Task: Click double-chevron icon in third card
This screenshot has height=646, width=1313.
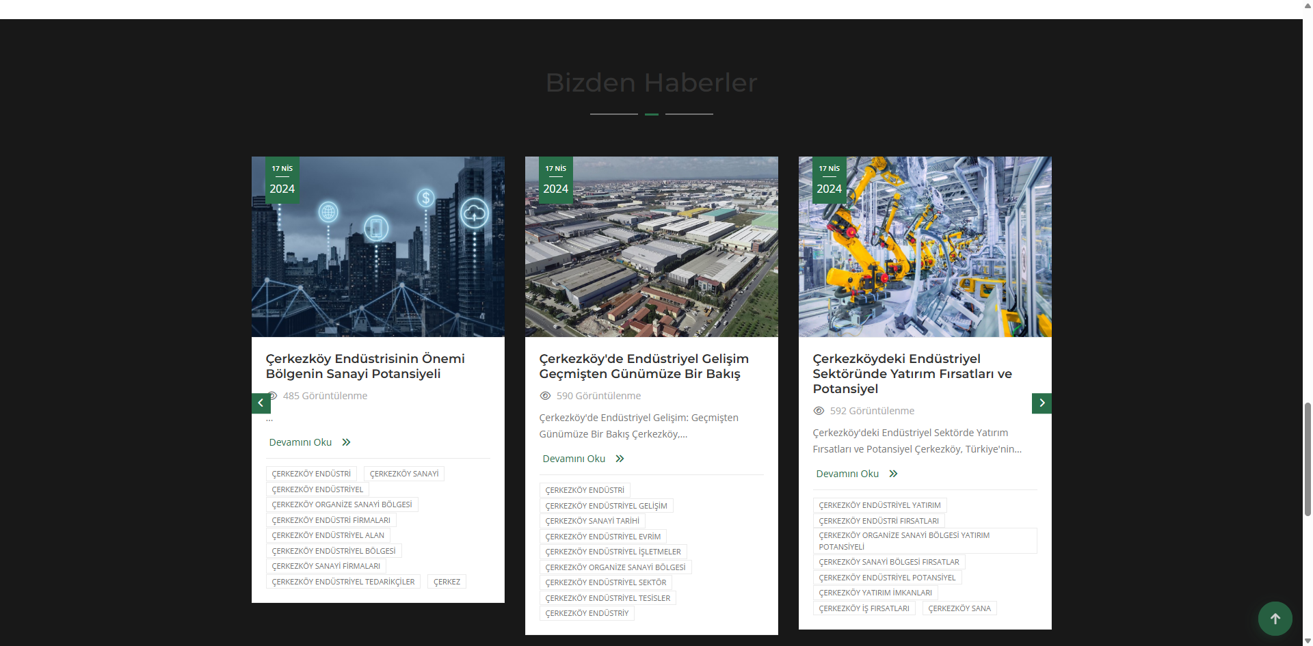Action: [x=893, y=474]
